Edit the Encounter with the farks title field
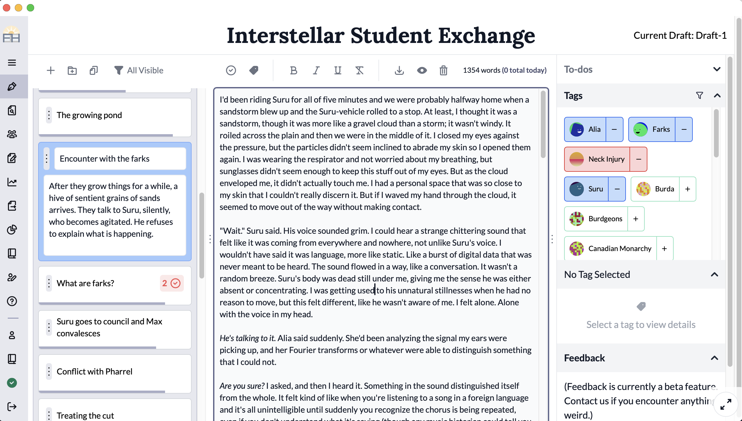The image size is (742, 421). point(120,159)
